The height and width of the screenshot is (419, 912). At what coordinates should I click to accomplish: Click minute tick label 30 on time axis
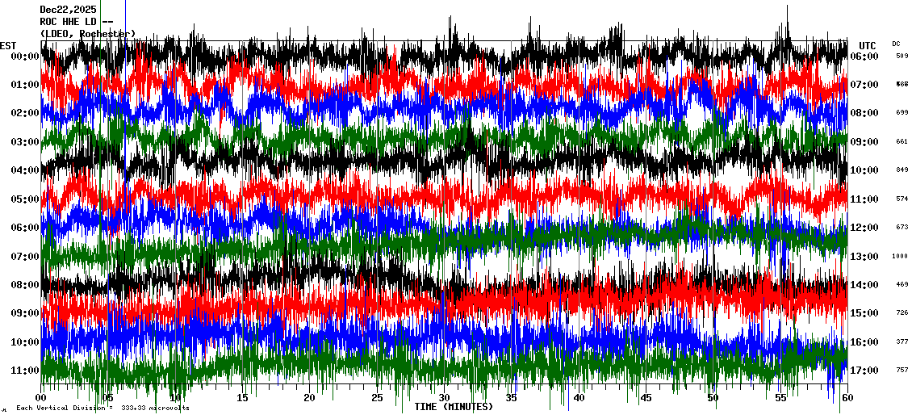tap(445, 398)
